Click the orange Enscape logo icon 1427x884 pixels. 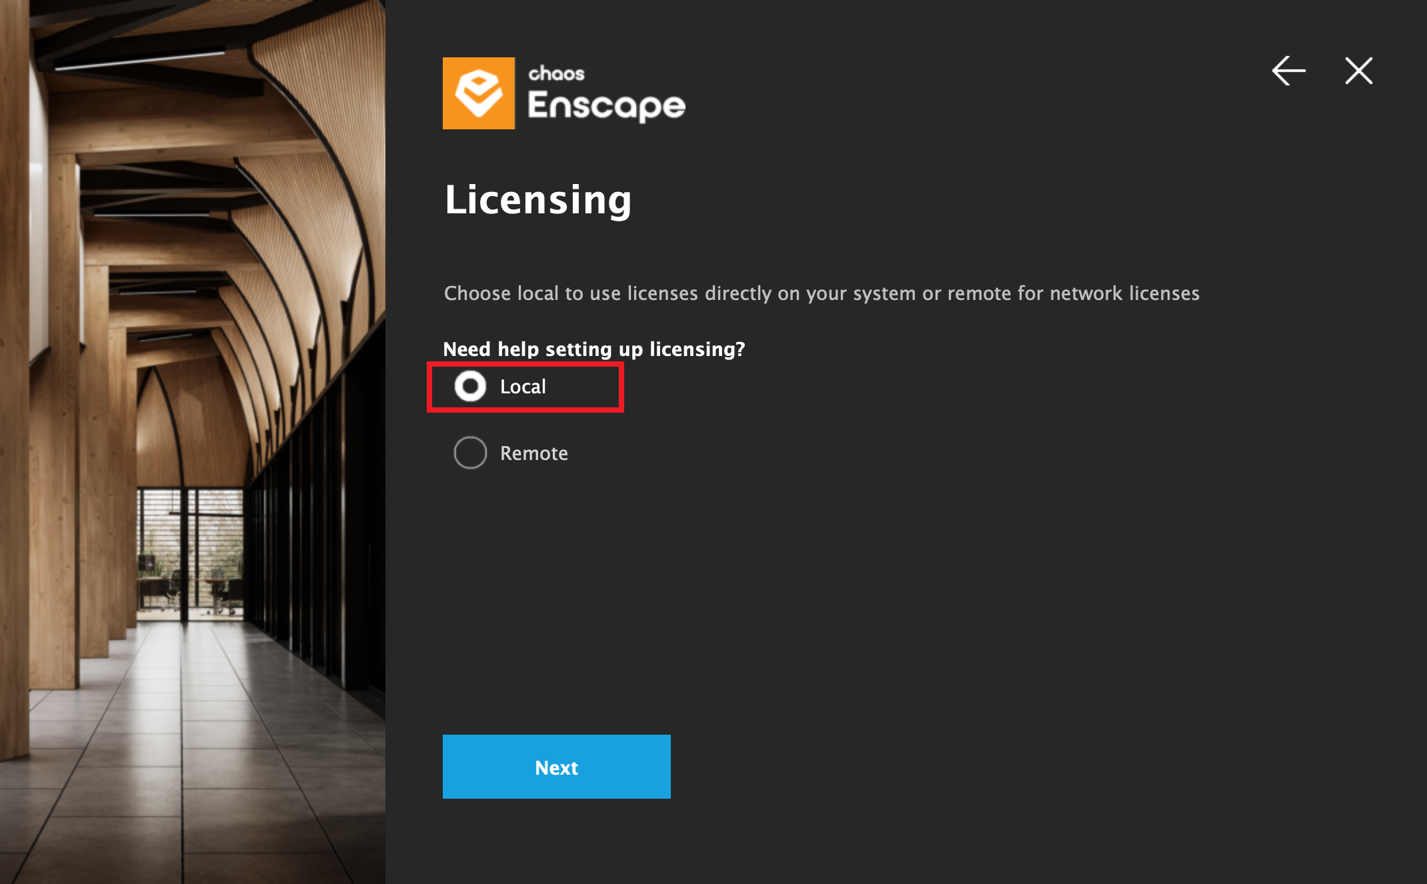[479, 93]
